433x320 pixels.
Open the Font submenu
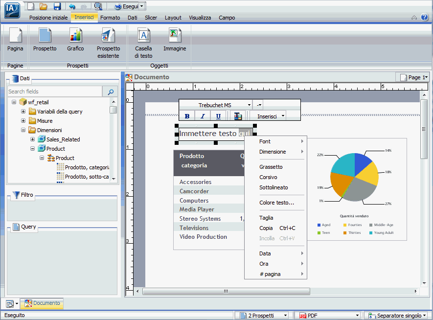[x=276, y=141]
